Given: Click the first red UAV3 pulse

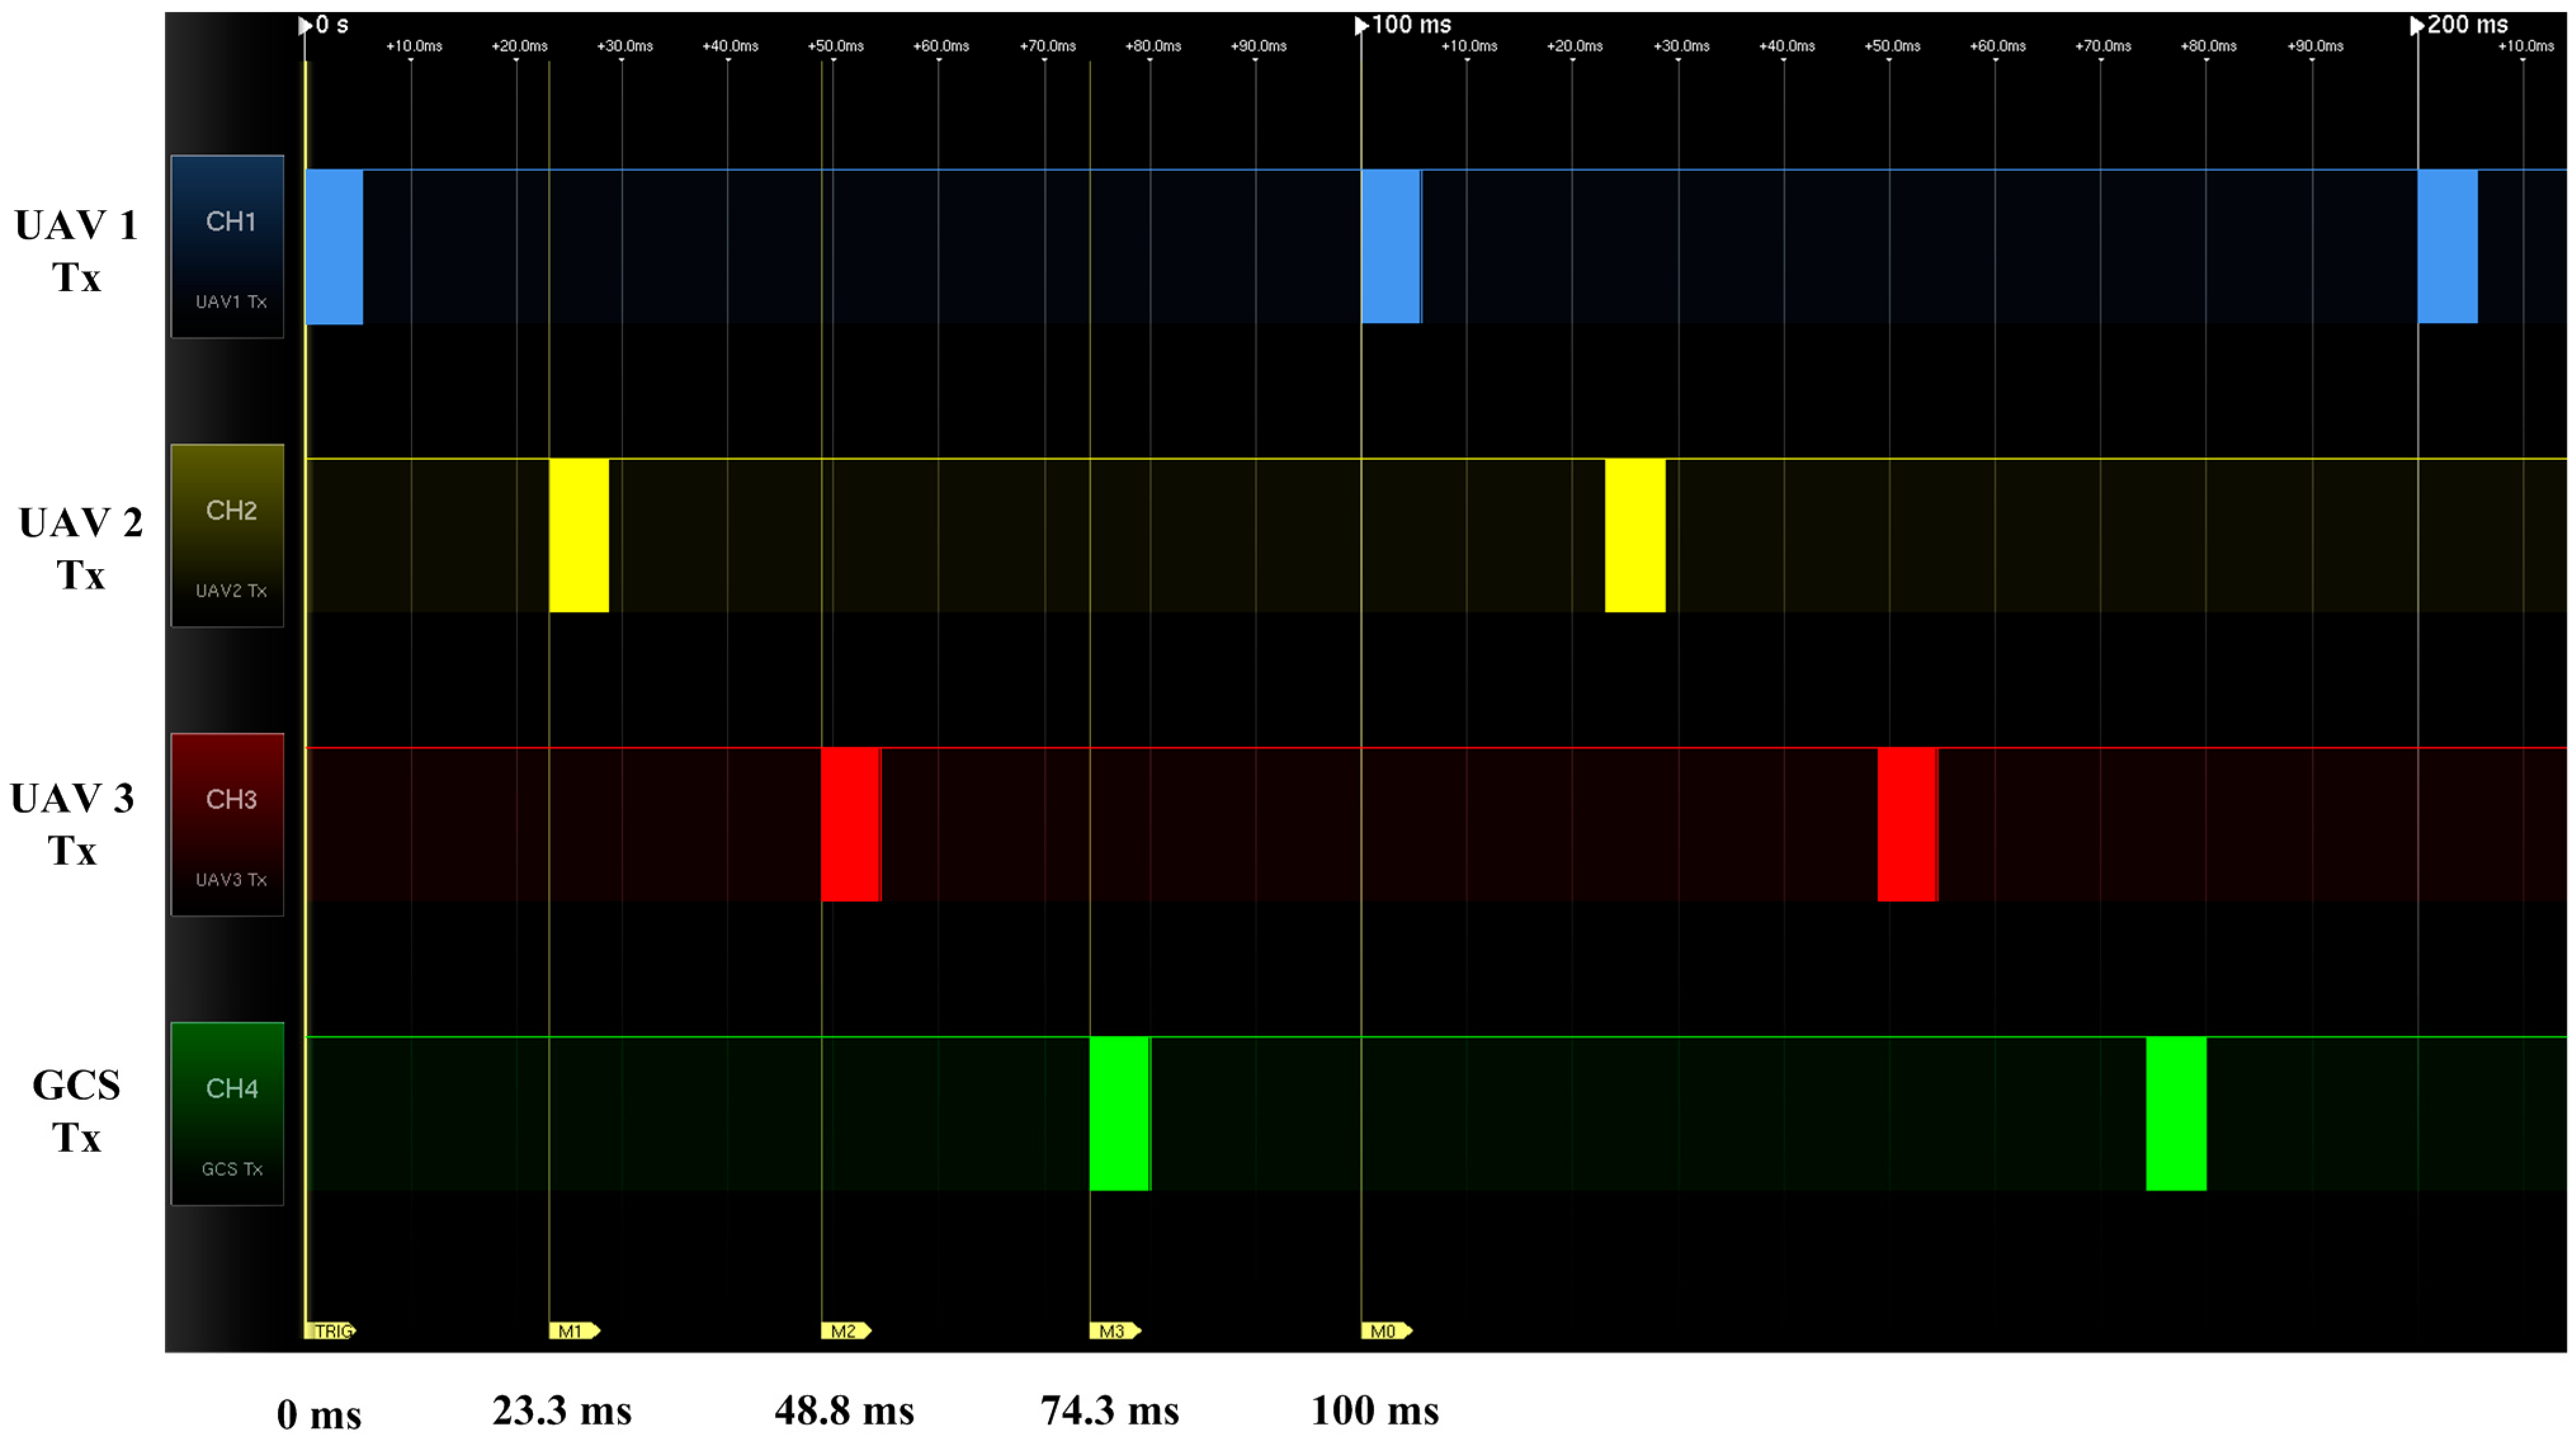Looking at the screenshot, I should pos(850,824).
